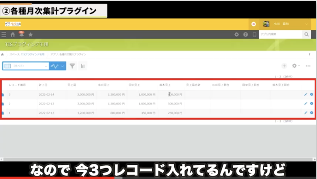Sort by 鈴木売上 column header
317x179 pixels.
click(x=165, y=85)
